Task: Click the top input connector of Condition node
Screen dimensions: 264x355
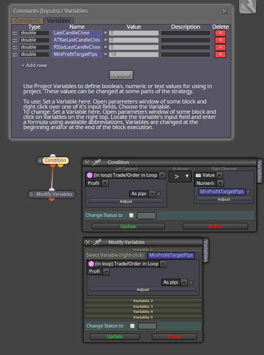Action: 53,156
